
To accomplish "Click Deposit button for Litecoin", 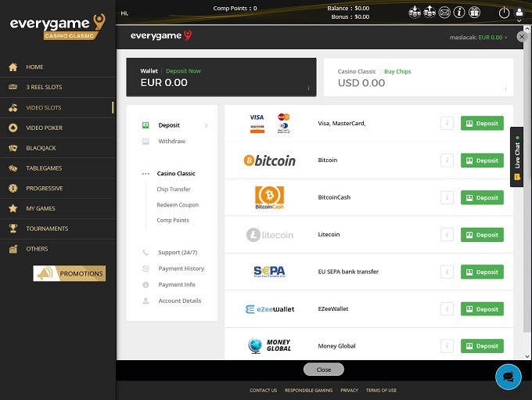I will 482,235.
